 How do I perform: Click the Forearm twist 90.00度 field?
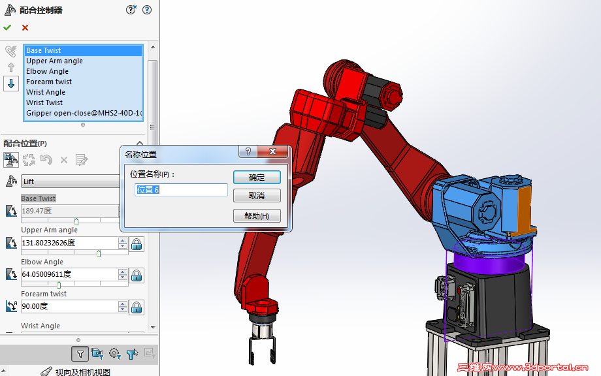[x=69, y=306]
